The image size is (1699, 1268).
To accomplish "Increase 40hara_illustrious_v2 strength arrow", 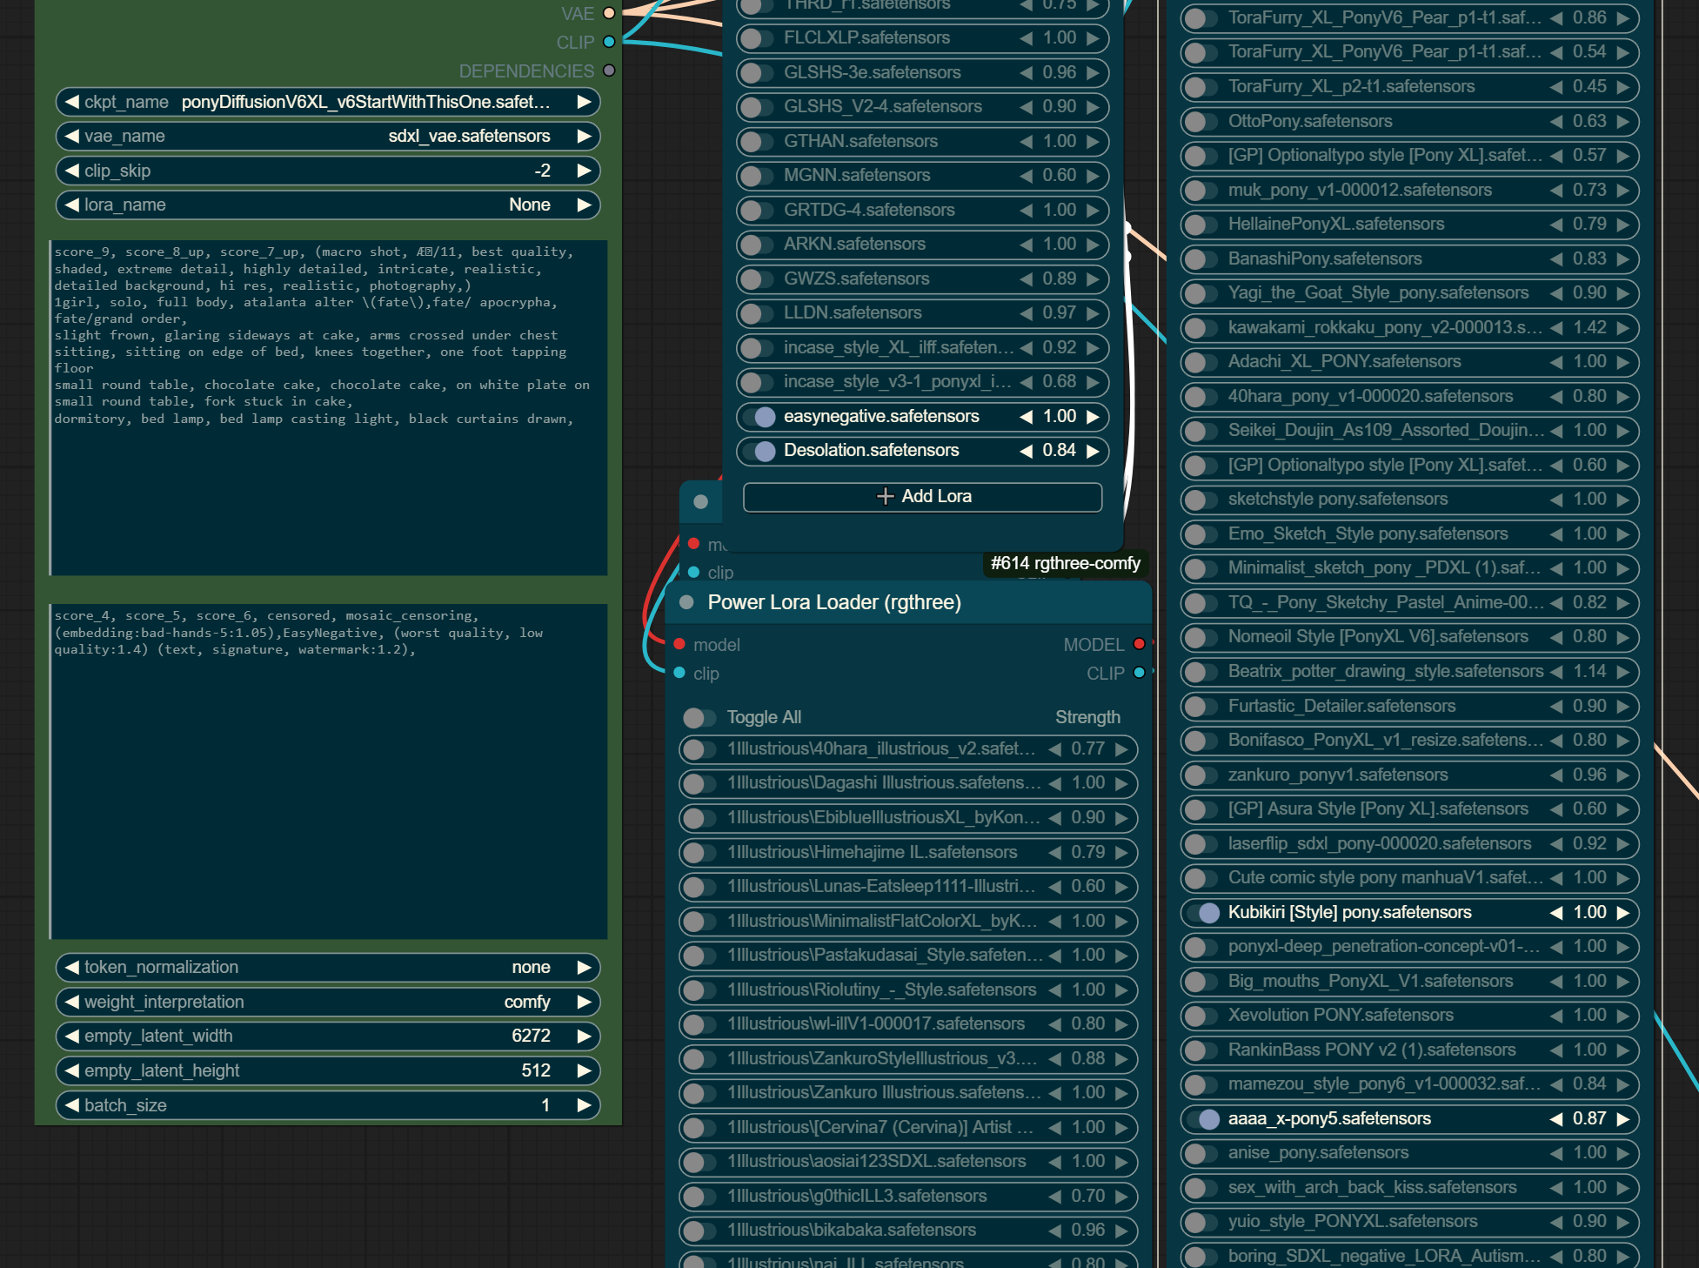I will [x=1121, y=748].
